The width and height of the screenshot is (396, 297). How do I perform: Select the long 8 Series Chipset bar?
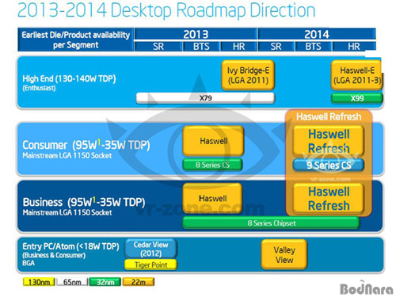(x=271, y=223)
